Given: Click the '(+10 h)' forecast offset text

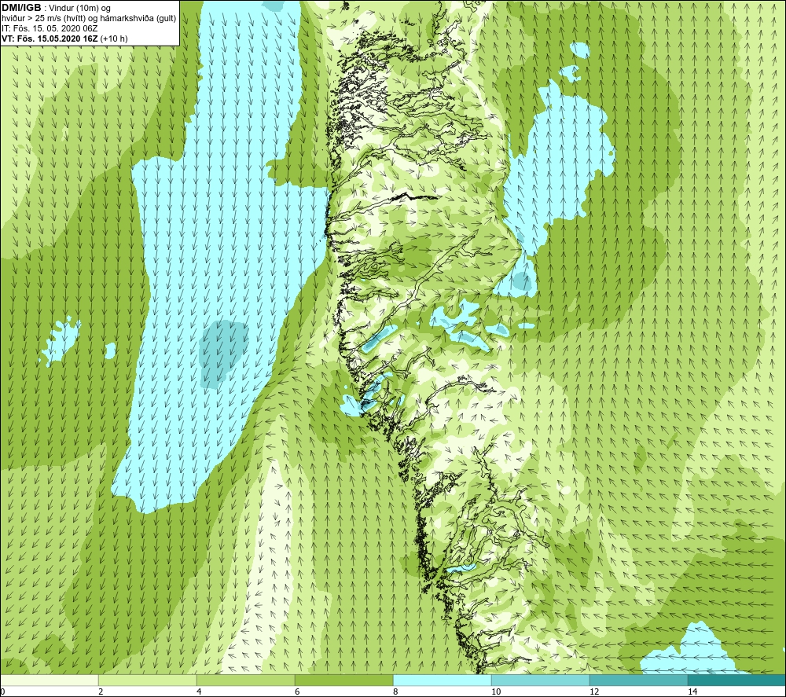Looking at the screenshot, I should pos(114,39).
